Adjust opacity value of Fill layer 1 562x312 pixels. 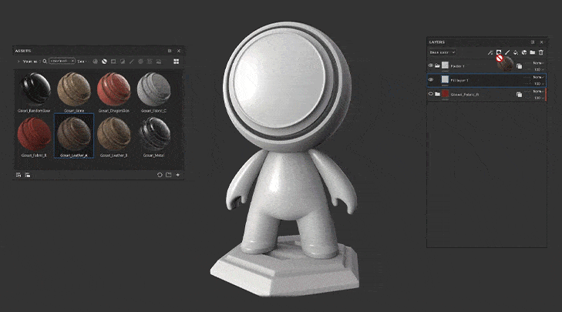(x=538, y=83)
